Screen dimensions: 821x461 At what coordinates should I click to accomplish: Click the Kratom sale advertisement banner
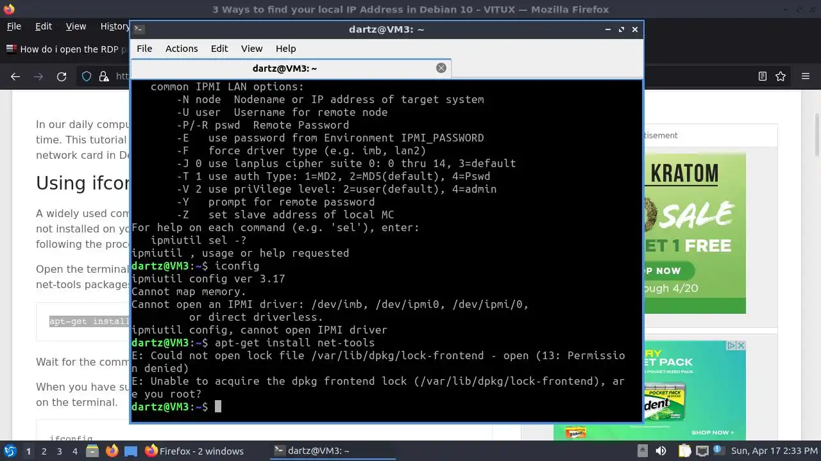tap(695, 233)
